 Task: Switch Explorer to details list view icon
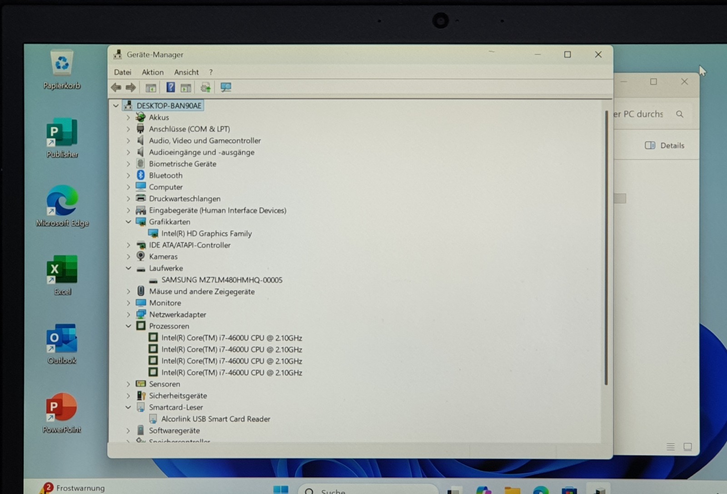point(671,447)
